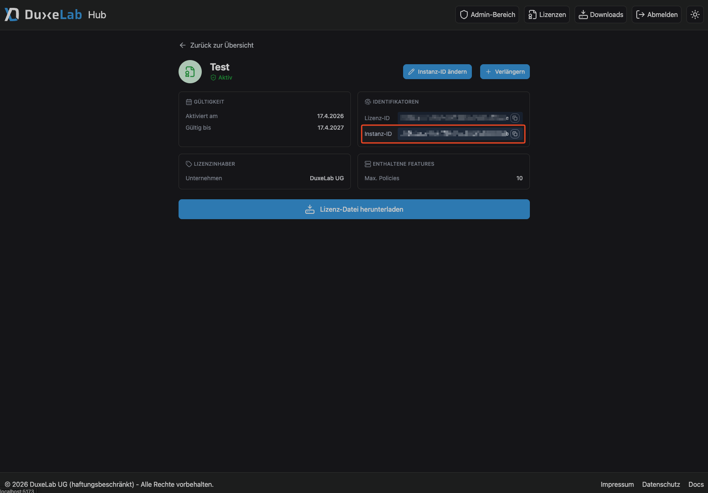Click the Lizenzinhaber tag icon

(x=189, y=164)
